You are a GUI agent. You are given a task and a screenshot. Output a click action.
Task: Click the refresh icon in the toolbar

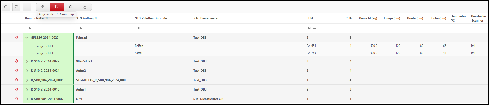pos(6,7)
